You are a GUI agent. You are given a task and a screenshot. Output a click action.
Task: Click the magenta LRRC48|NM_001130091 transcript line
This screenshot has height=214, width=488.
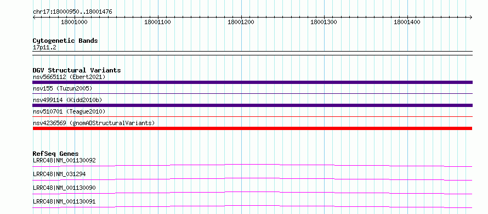[x=252, y=206]
